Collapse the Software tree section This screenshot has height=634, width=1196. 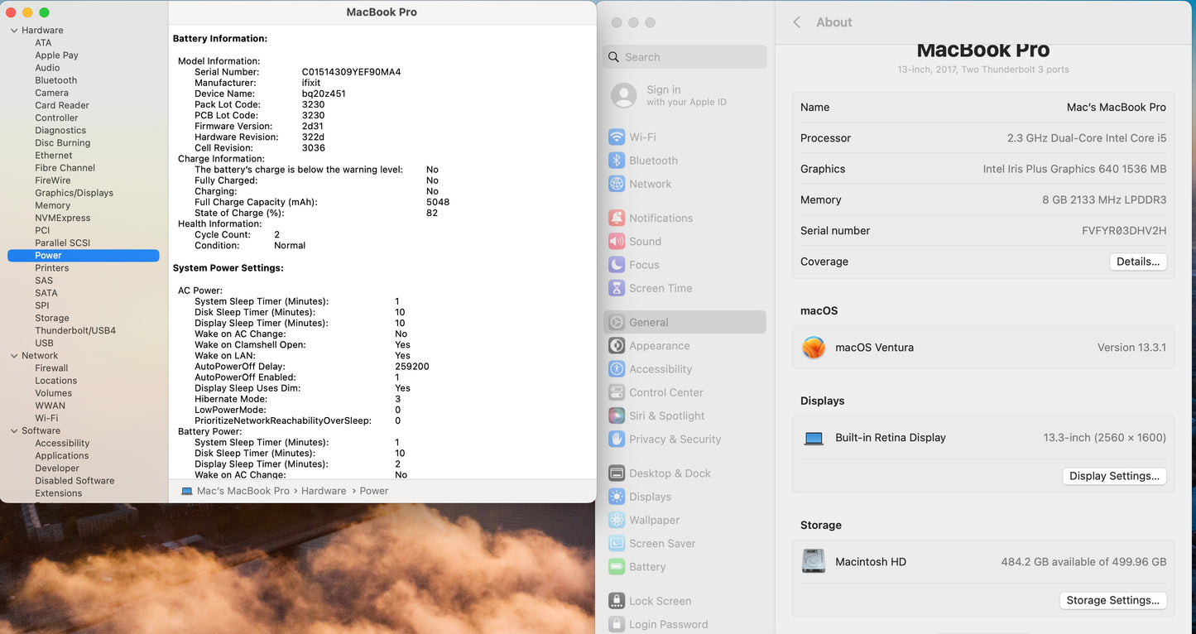coord(14,431)
